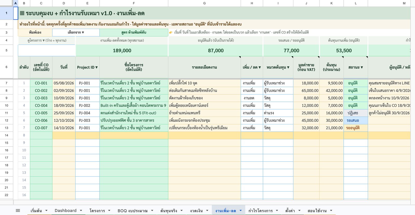Select the 77,000 pending summary cell
This screenshot has height=215, width=415.
click(291, 50)
